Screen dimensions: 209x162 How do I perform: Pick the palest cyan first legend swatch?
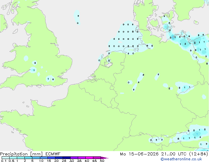click(x=6, y=158)
